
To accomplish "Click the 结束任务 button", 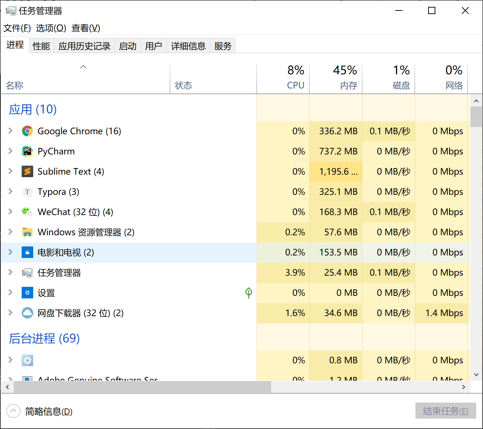I will (x=446, y=411).
